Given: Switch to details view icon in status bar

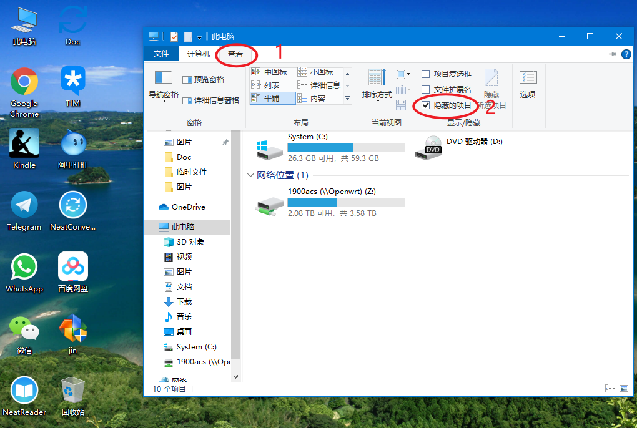Looking at the screenshot, I should (610, 388).
